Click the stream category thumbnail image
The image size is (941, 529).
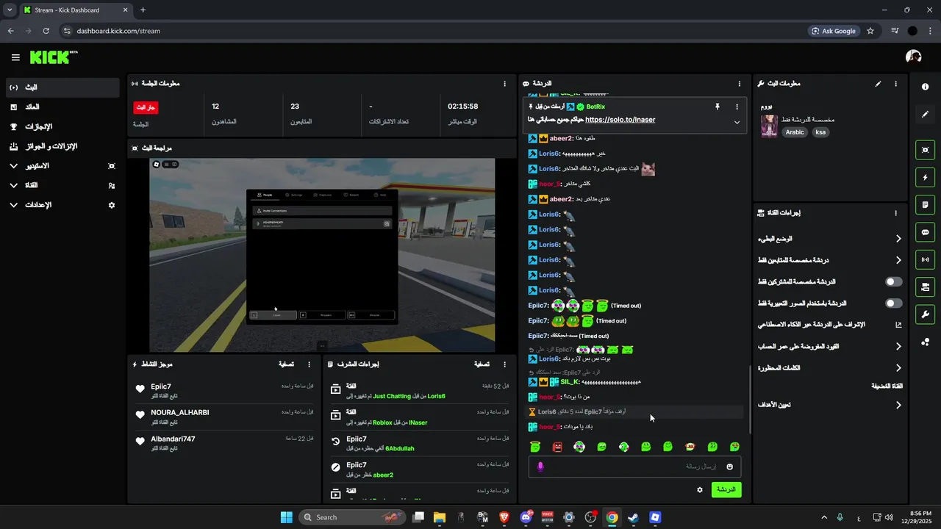click(769, 126)
